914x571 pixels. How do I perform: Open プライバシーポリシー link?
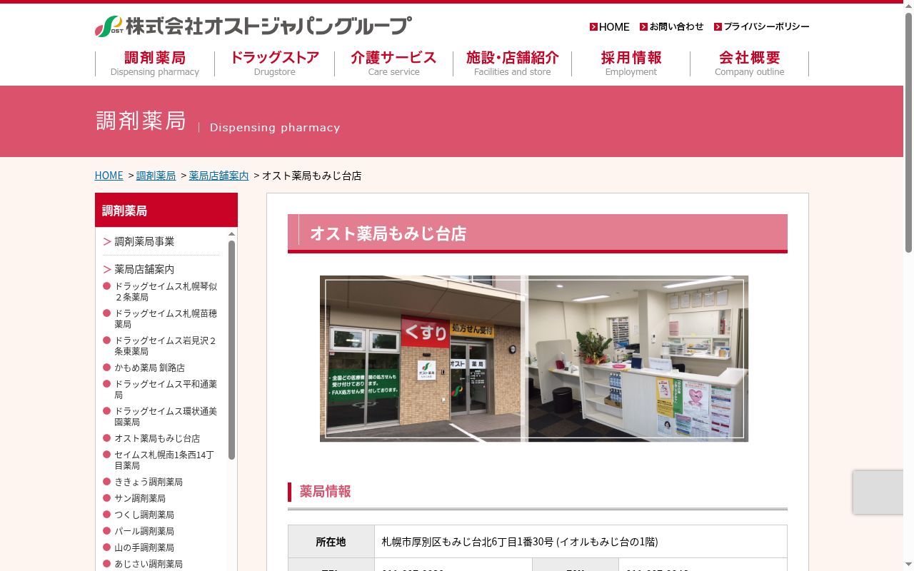(x=761, y=27)
